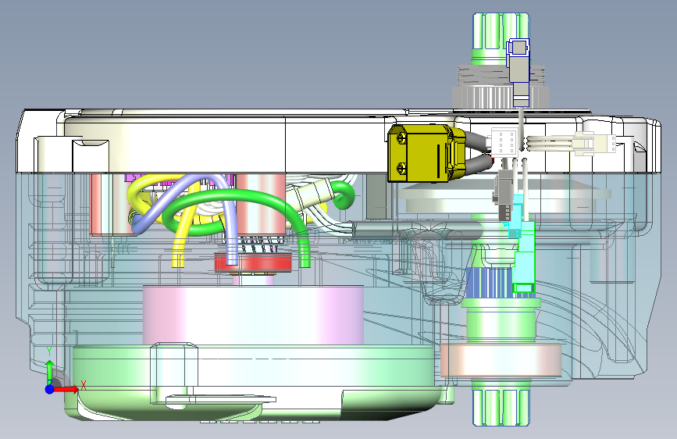Select the blue knurled gear on shaft
Viewport: 677px width, 439px height.
(488, 283)
